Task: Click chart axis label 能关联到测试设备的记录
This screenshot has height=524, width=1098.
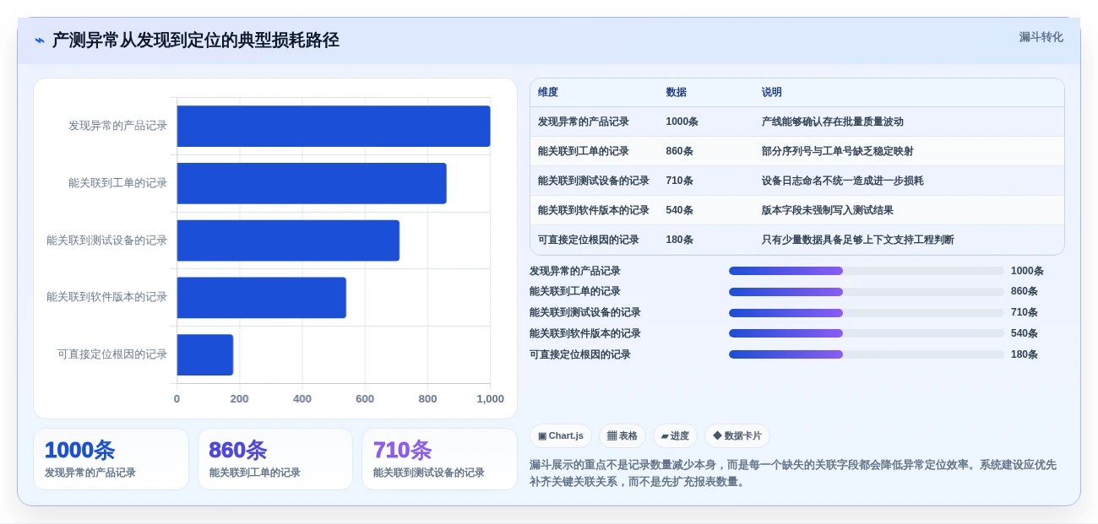Action: pos(107,240)
